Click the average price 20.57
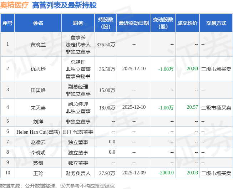 coord(192,107)
